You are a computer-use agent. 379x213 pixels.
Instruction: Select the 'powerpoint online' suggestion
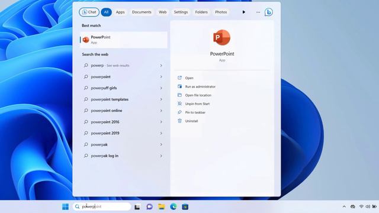pyautogui.click(x=124, y=111)
